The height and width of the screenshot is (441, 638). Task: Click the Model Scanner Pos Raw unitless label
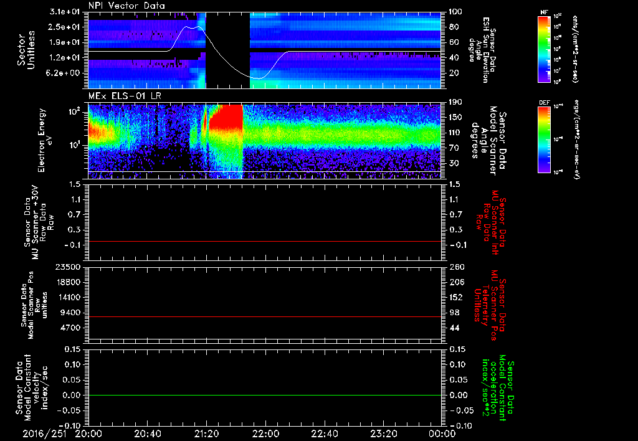[x=34, y=305]
